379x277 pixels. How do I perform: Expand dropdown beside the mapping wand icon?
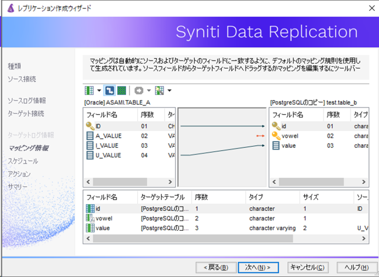(169, 91)
